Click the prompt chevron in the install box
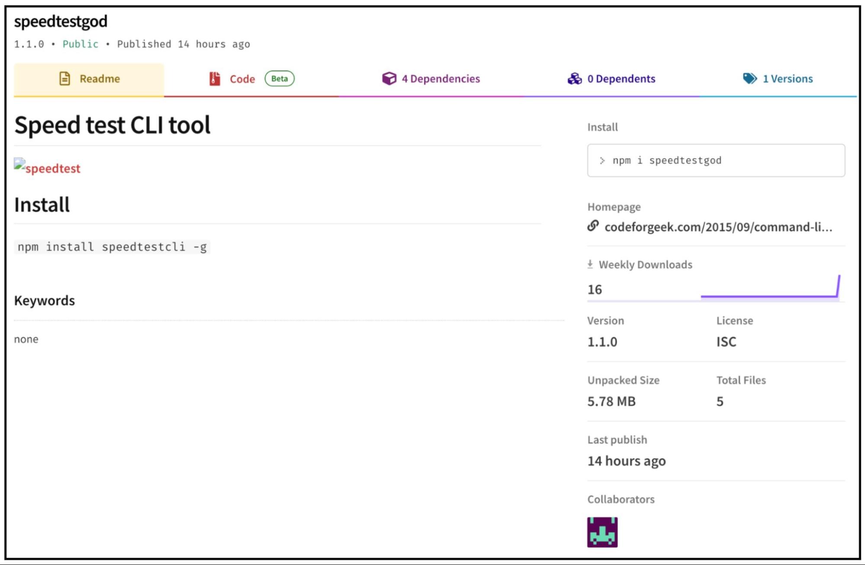This screenshot has width=865, height=565. point(602,161)
